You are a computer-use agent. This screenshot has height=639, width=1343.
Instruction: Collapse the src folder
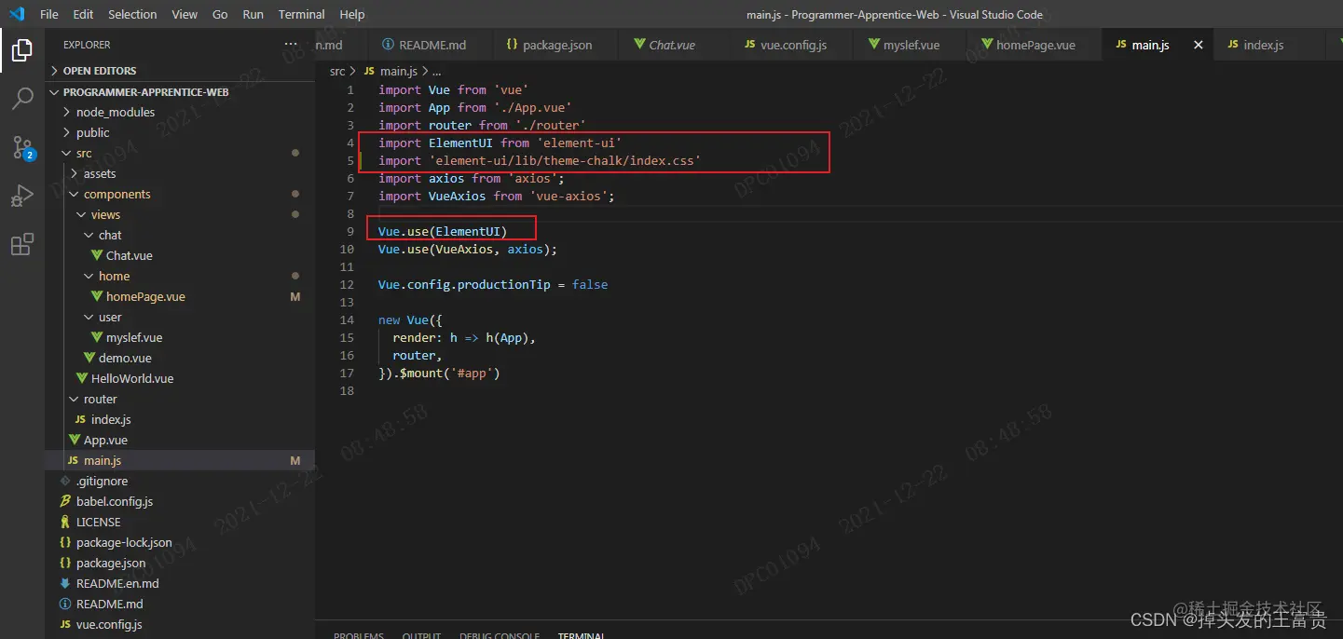click(66, 153)
